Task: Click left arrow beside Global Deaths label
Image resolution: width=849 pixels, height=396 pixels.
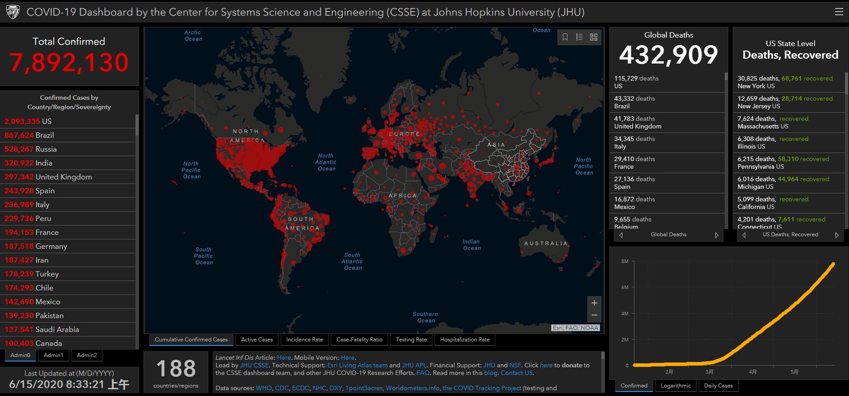Action: 621,235
